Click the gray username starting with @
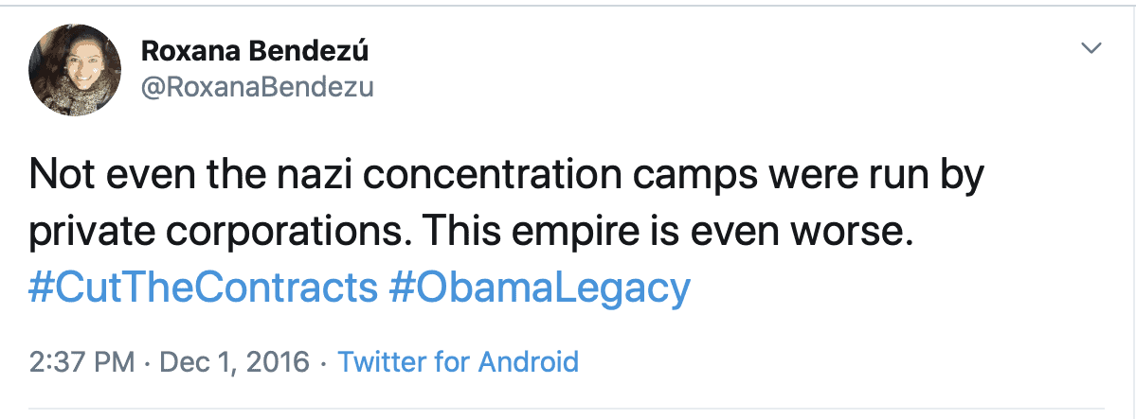The image size is (1136, 419). tap(257, 88)
